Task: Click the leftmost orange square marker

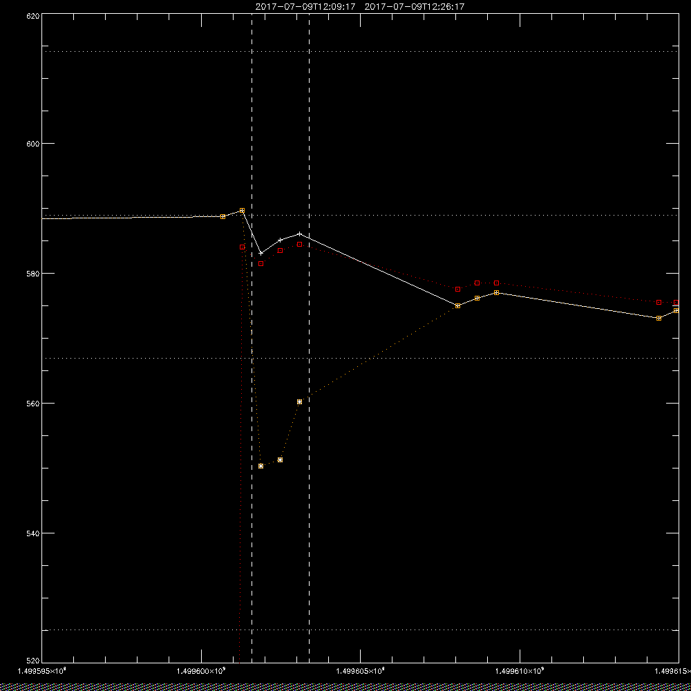Action: (x=223, y=216)
